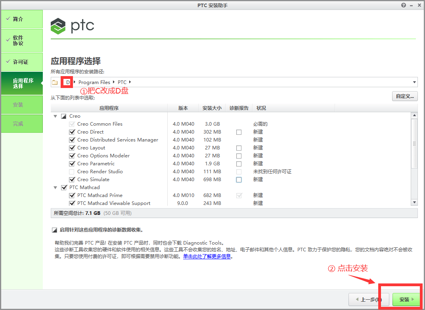Toggle 启用针对这些应用程序的诊断数据收集 checkbox
The image size is (425, 310).
(54, 230)
